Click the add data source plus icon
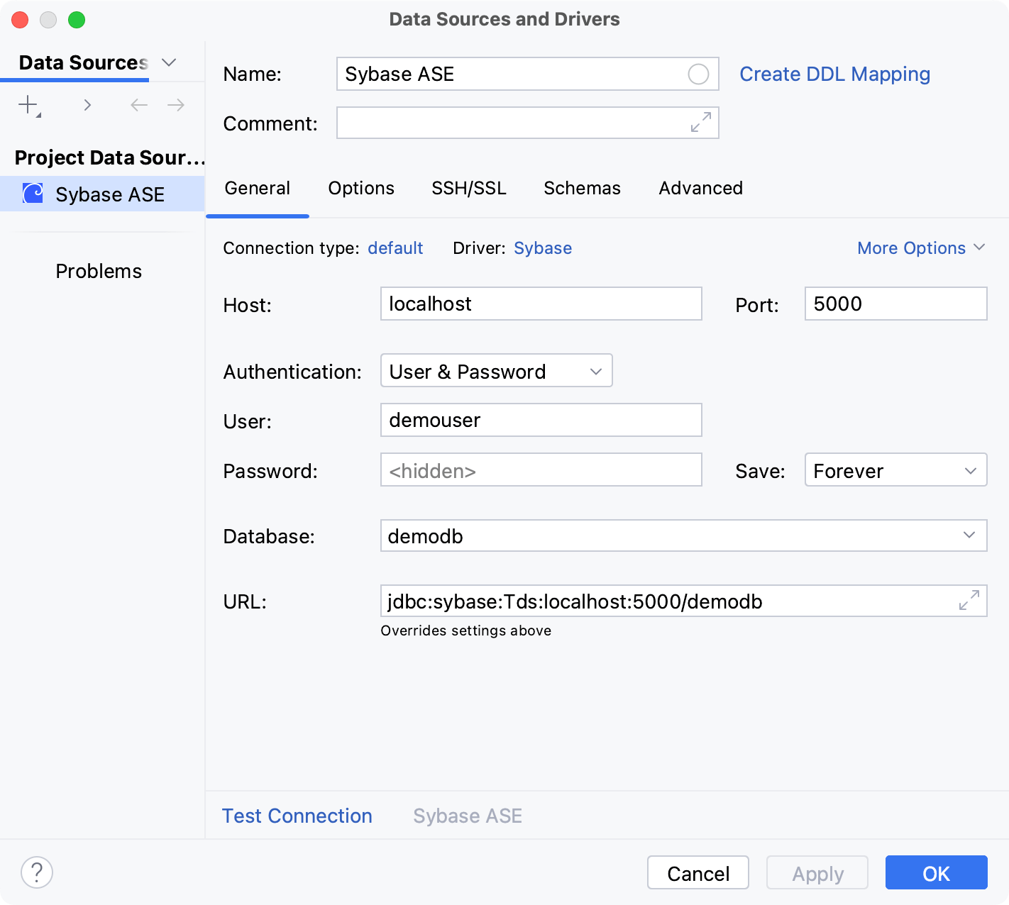 pyautogui.click(x=27, y=104)
